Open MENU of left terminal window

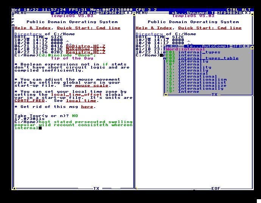click(x=20, y=13)
